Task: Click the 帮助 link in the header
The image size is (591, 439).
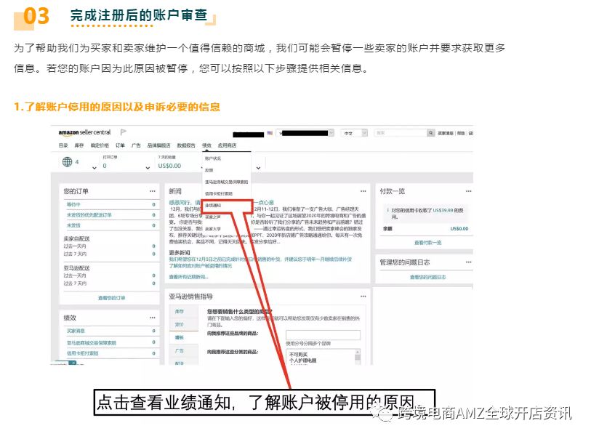Action: click(461, 133)
